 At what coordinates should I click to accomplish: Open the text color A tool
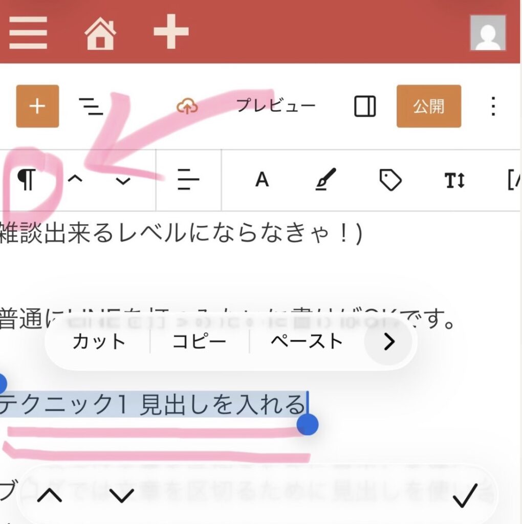[x=262, y=180]
